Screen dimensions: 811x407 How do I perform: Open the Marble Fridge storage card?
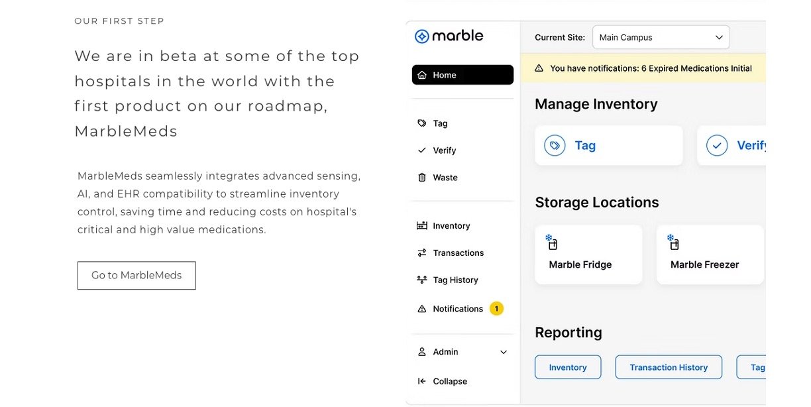pyautogui.click(x=588, y=255)
